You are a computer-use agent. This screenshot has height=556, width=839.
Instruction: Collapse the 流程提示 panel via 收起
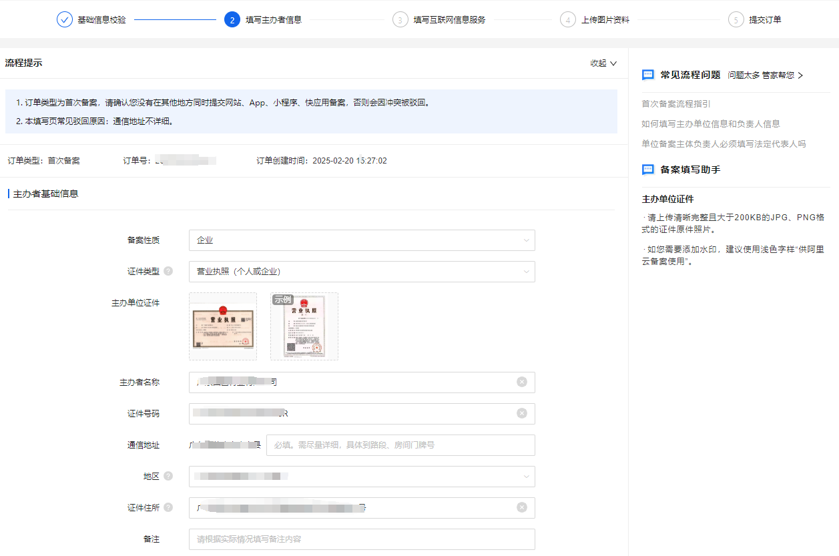click(x=603, y=63)
